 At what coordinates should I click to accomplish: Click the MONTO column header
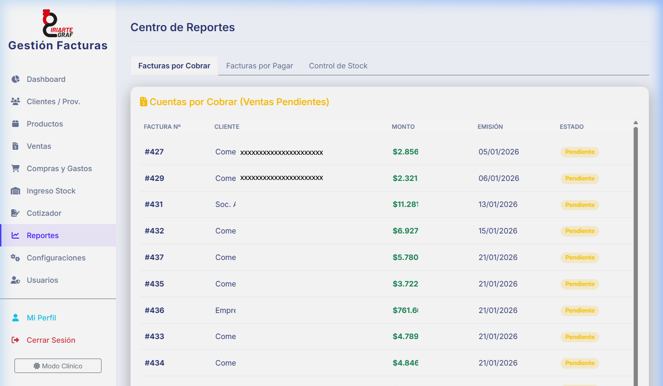coord(403,126)
